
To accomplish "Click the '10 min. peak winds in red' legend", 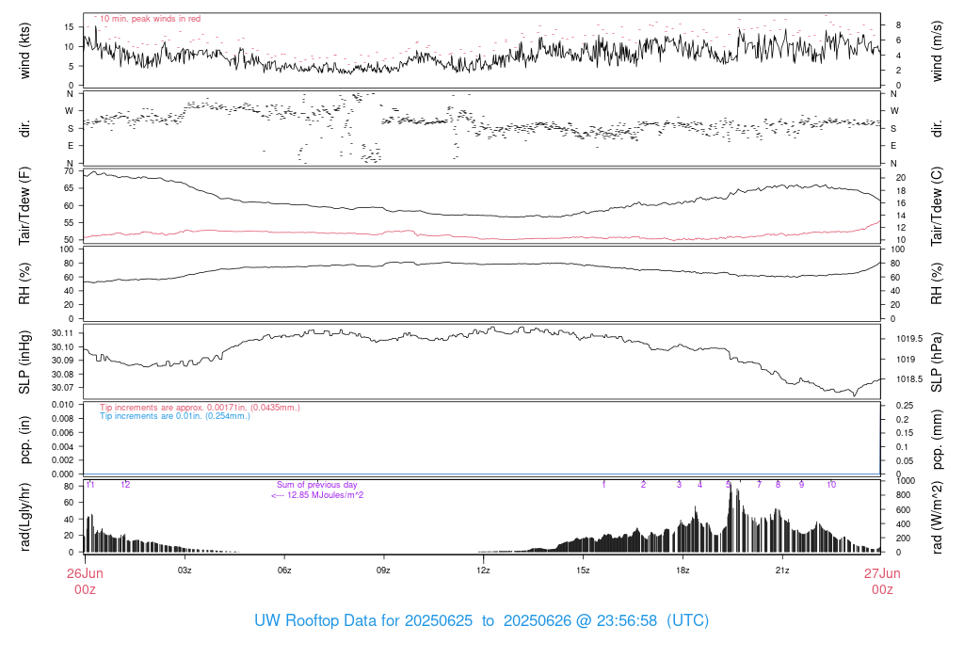I will coord(150,19).
